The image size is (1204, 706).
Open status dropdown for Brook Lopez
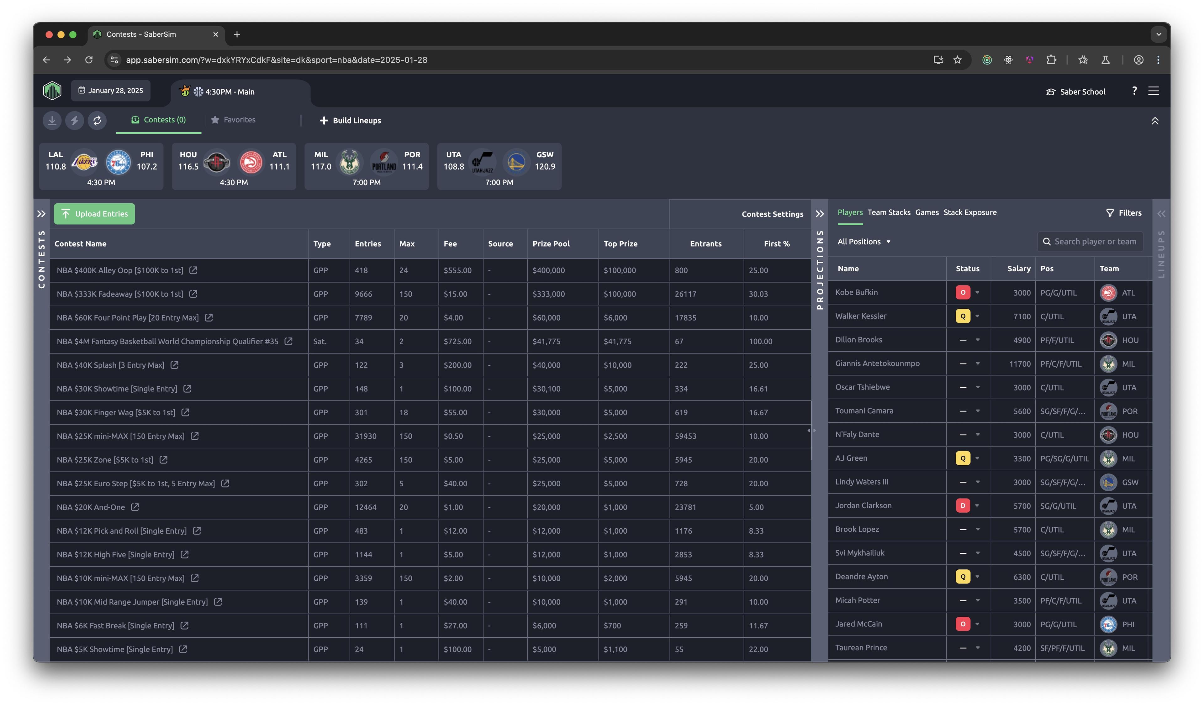coord(978,529)
